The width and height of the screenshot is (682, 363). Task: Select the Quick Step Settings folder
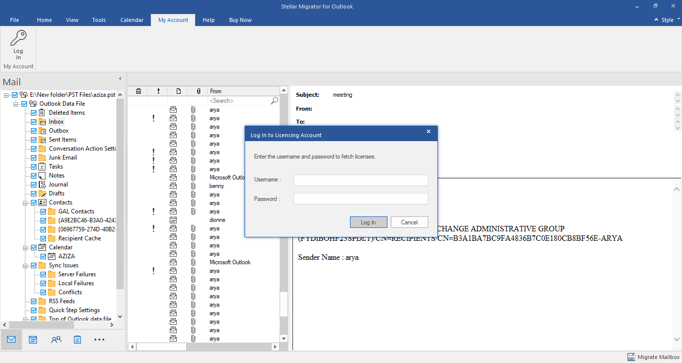point(74,310)
